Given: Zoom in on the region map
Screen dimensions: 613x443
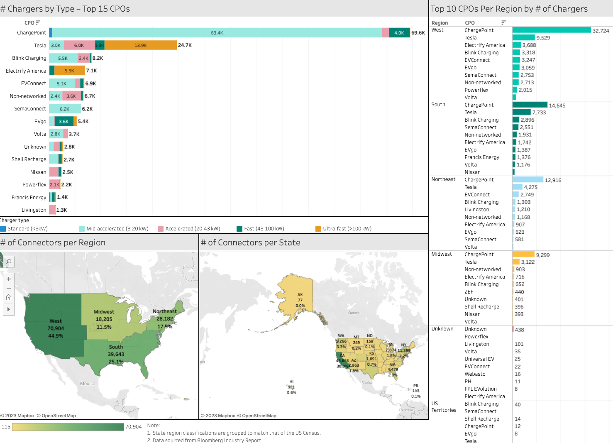Looking at the screenshot, I should point(8,279).
